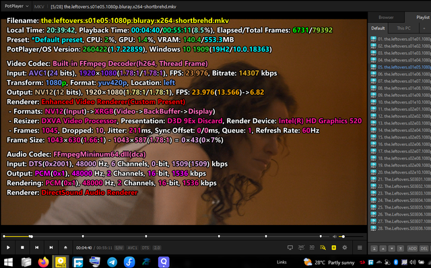Image resolution: width=431 pixels, height=268 pixels.
Task: Click the seek bar progress position
Action: (31, 236)
